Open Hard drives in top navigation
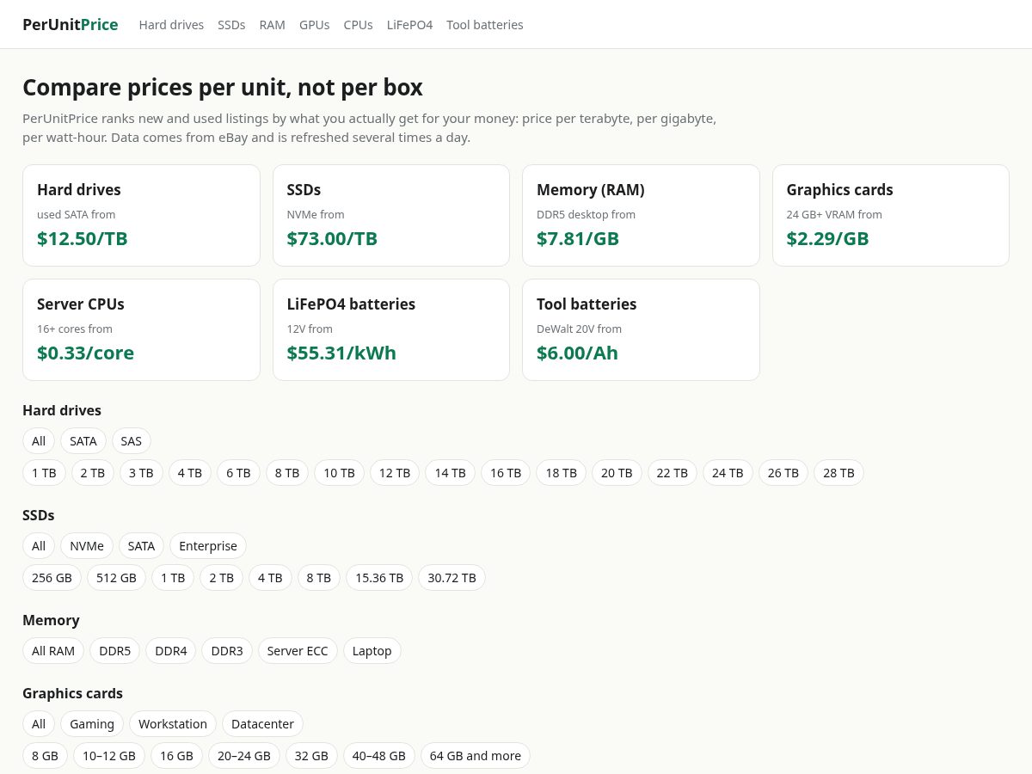1032x774 pixels. [x=171, y=25]
